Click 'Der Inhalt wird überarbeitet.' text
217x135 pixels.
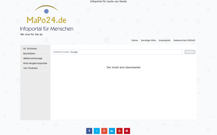click(x=124, y=67)
